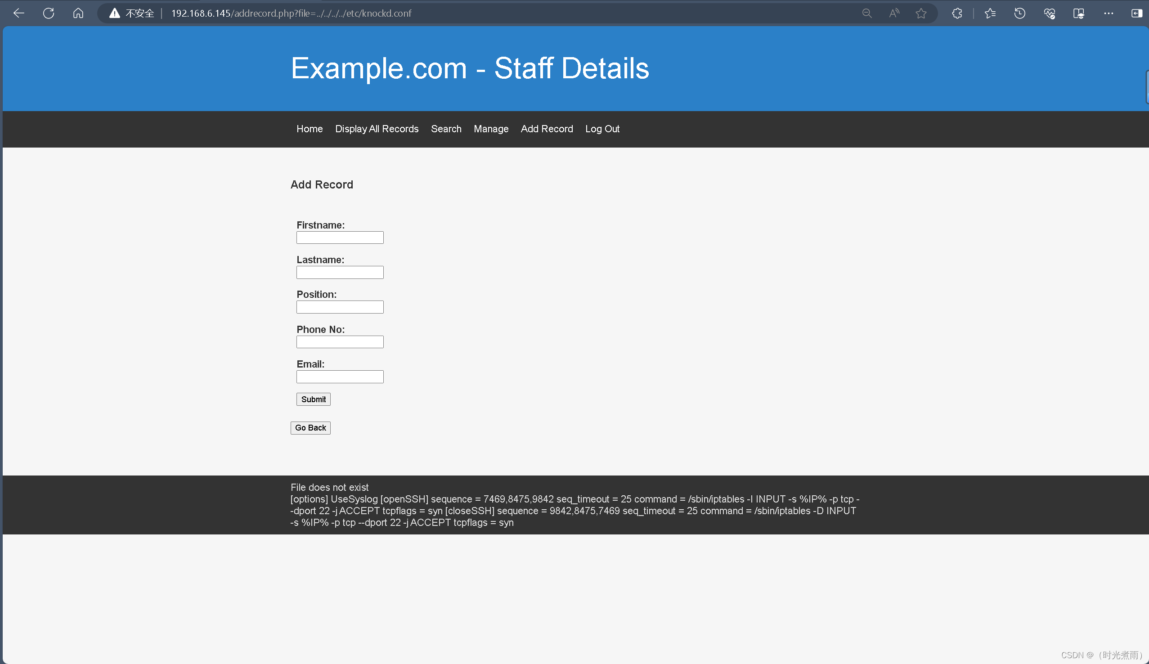
Task: Click the Log Out menu item
Action: coord(602,129)
